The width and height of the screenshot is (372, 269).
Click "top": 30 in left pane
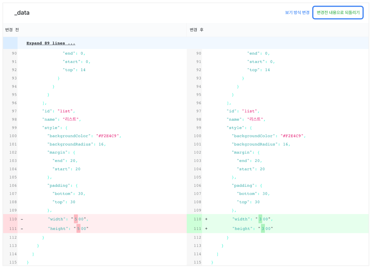pyautogui.click(x=64, y=202)
